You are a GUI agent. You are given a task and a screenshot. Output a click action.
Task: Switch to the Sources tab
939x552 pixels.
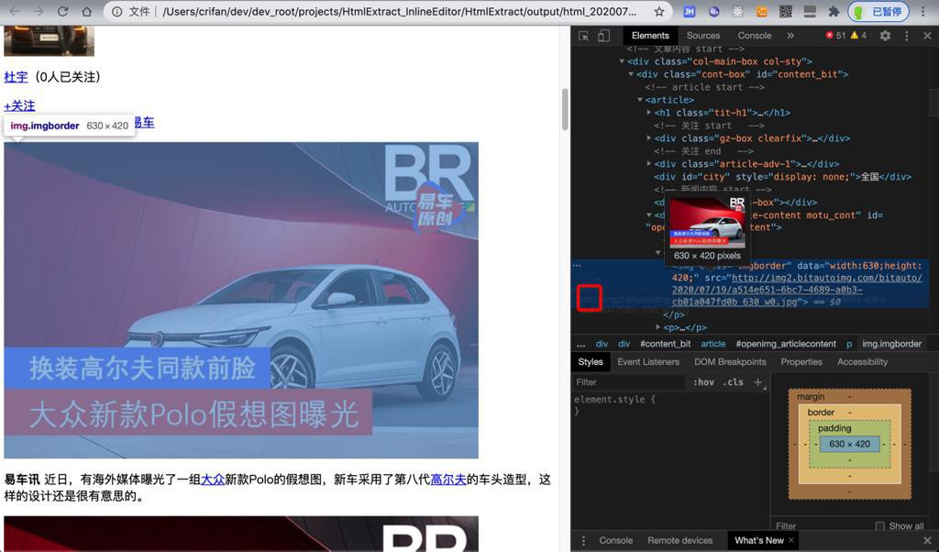click(703, 36)
